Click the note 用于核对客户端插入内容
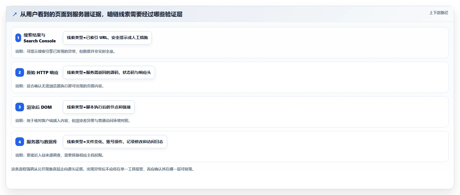The width and height of the screenshot is (460, 195). click(74, 121)
